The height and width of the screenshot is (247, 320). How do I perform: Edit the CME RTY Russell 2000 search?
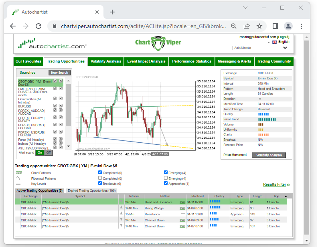pos(55,89)
